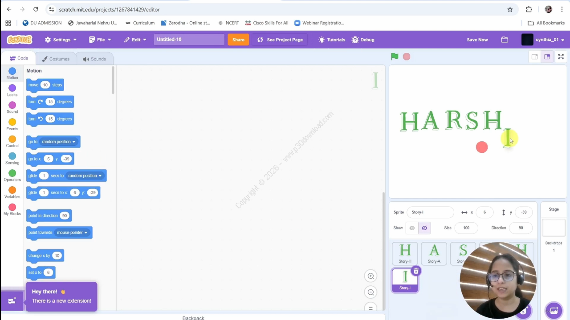Edit the sprite x position field
Screen dimensions: 570x320
[484, 212]
